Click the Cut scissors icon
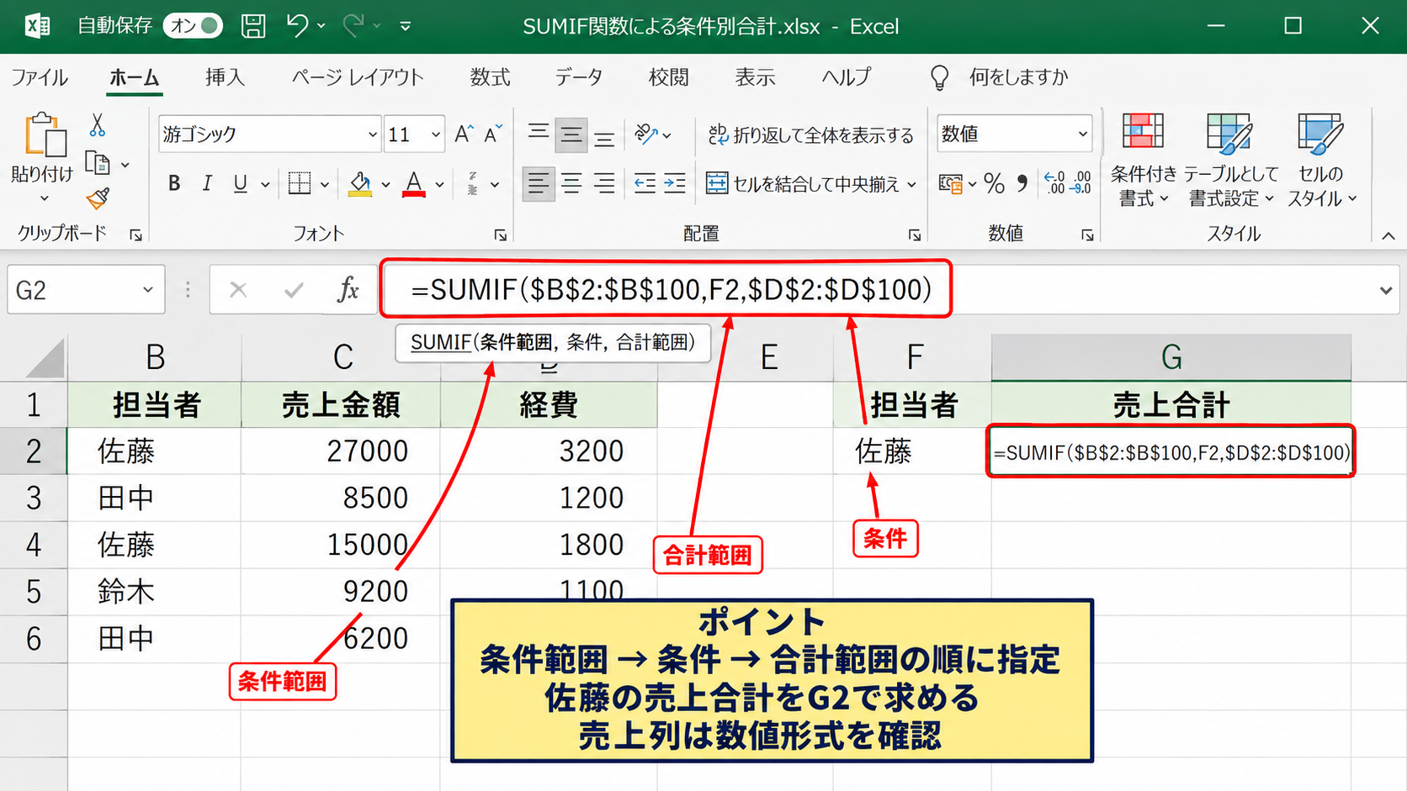The width and height of the screenshot is (1407, 791). (x=98, y=126)
